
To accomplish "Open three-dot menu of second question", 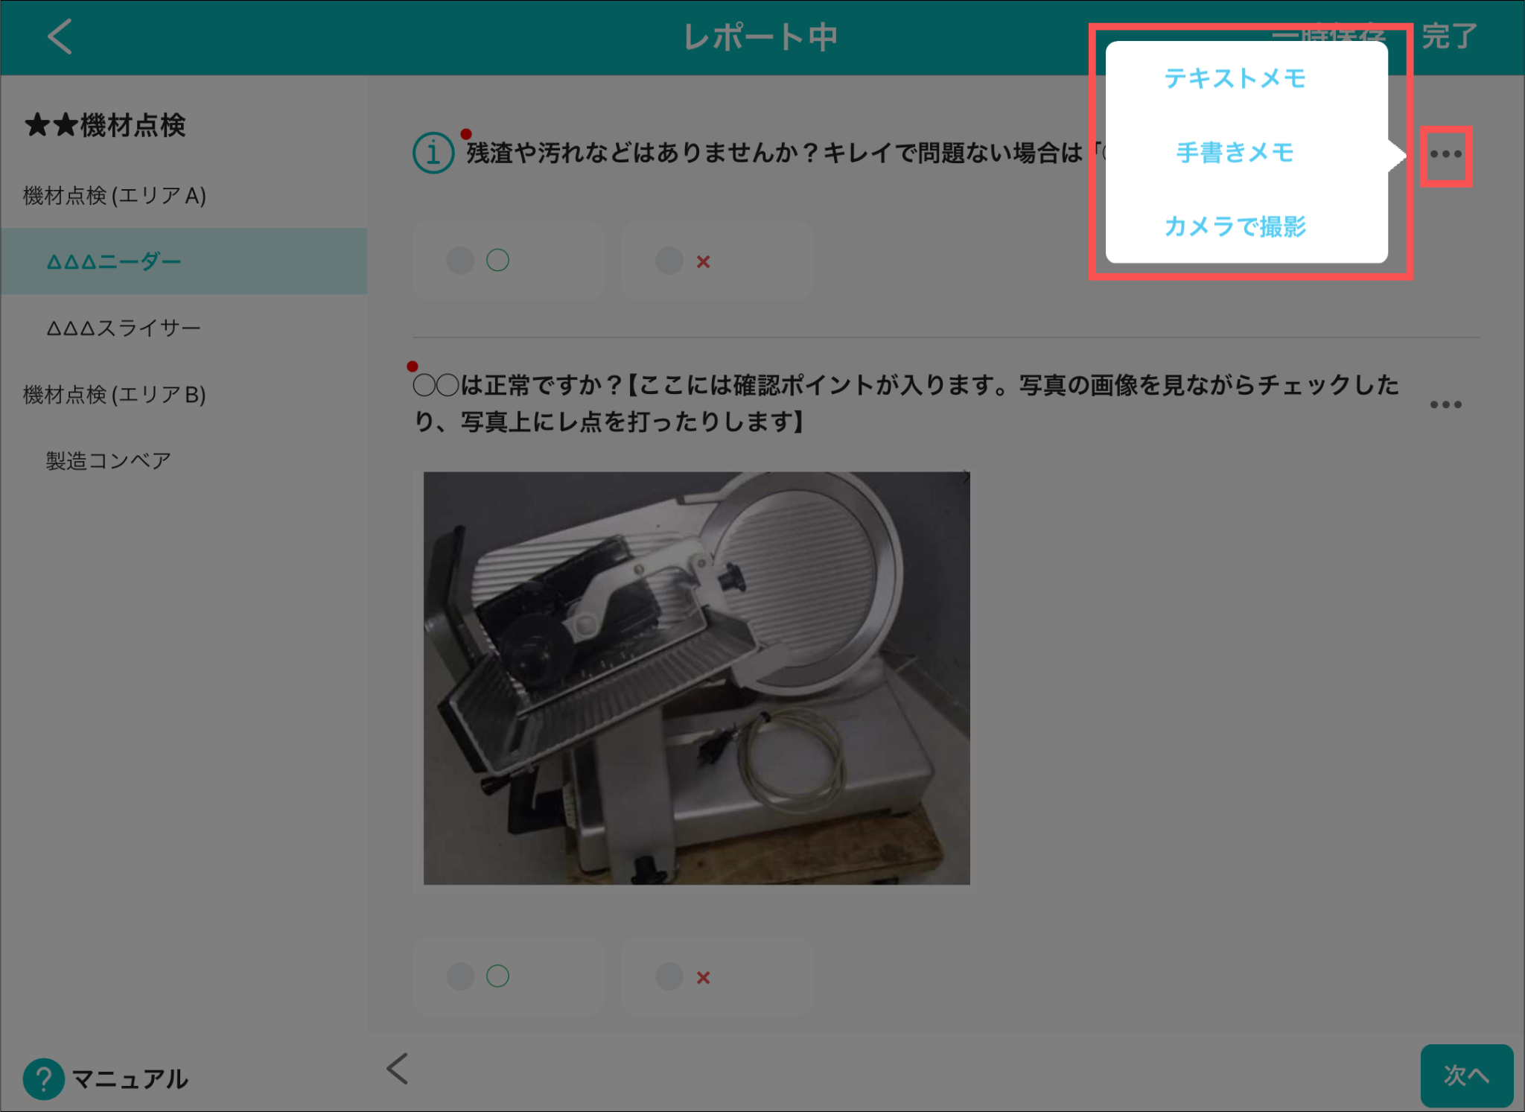I will point(1445,404).
